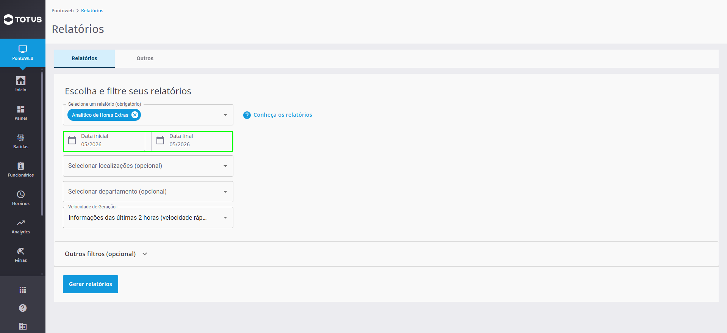Remove the Analítico de Horas Extras chip

(x=135, y=115)
